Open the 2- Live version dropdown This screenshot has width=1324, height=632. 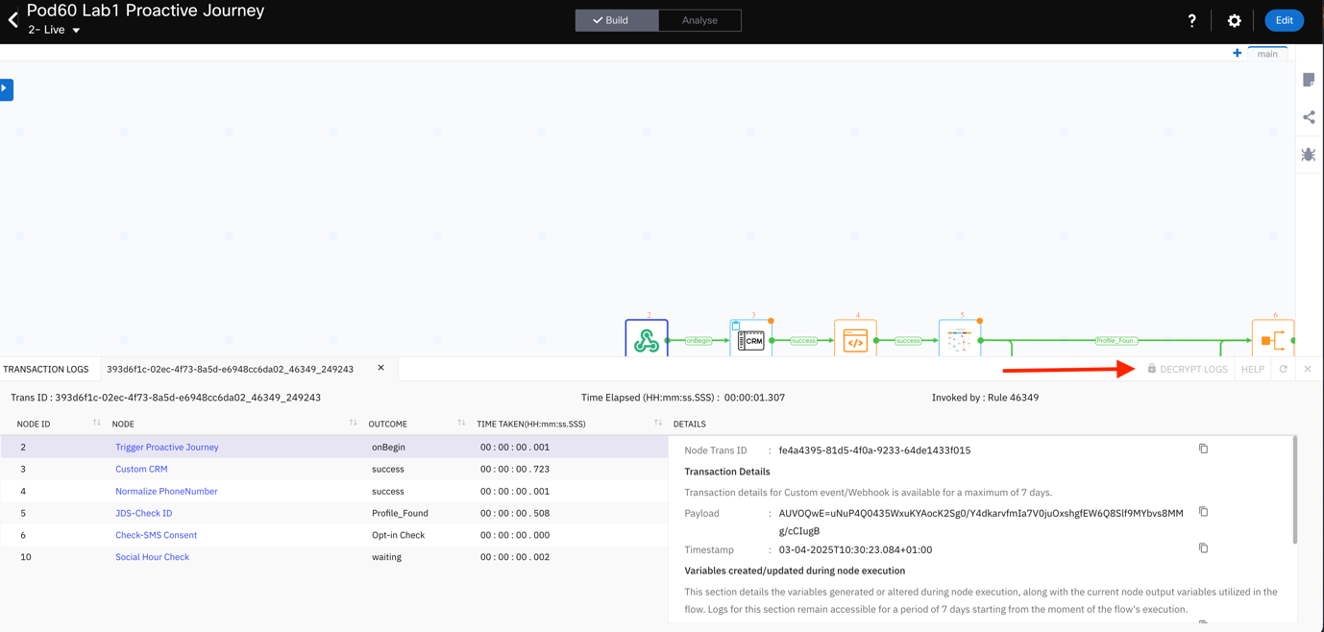pos(55,30)
